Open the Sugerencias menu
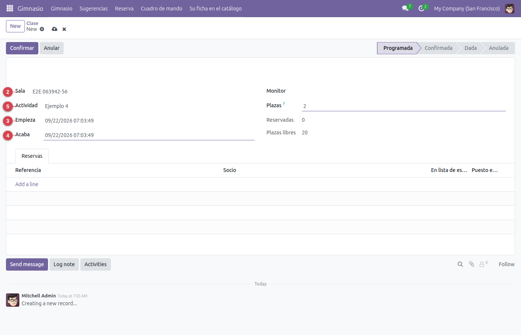The image size is (521, 335). click(x=94, y=8)
